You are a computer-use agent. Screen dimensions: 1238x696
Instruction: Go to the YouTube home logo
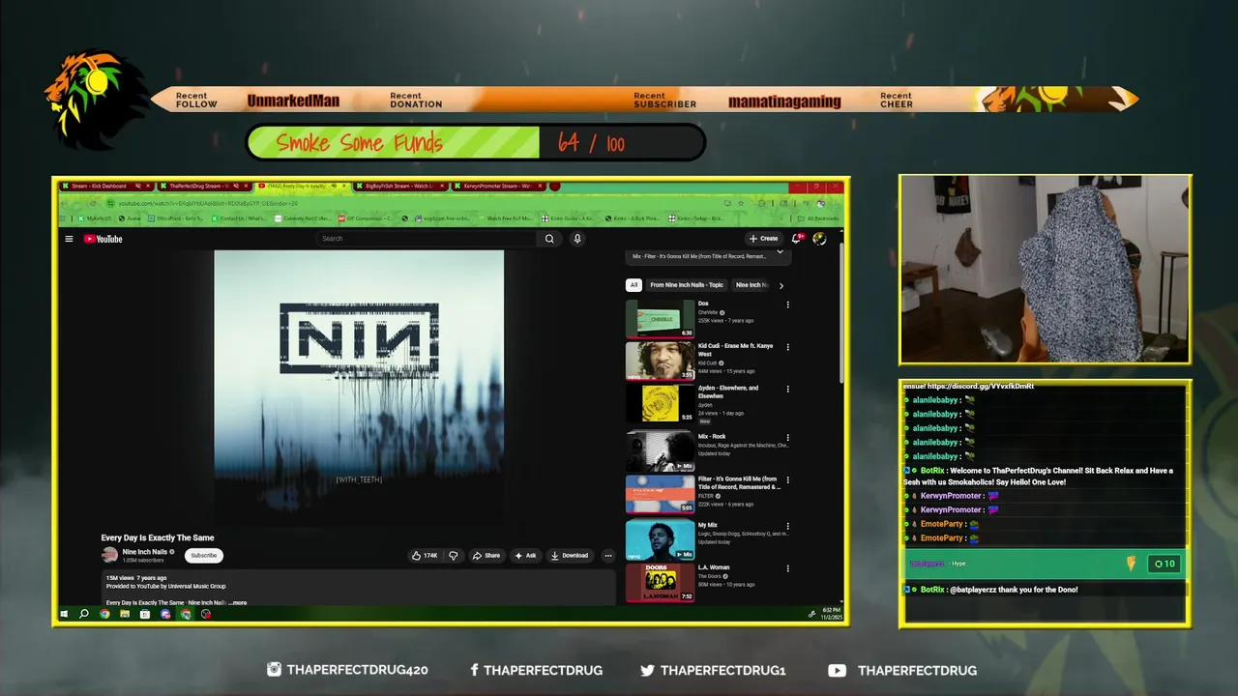103,239
